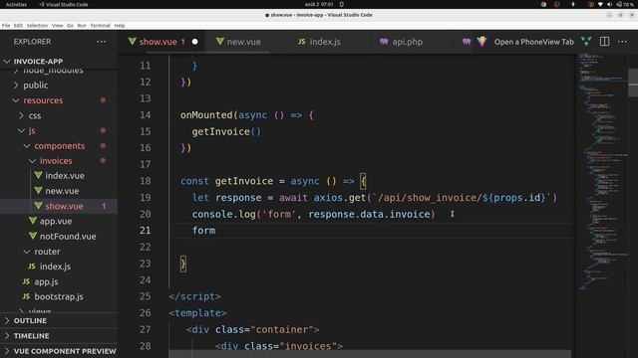Open the Selection menu
This screenshot has height=358, width=638.
click(x=37, y=26)
